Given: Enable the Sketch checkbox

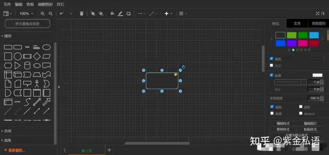Looking at the screenshot, I should click(x=301, y=113).
